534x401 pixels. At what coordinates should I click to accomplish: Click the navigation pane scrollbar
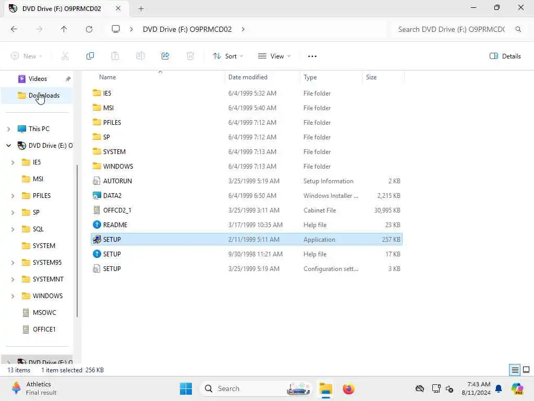point(77,240)
